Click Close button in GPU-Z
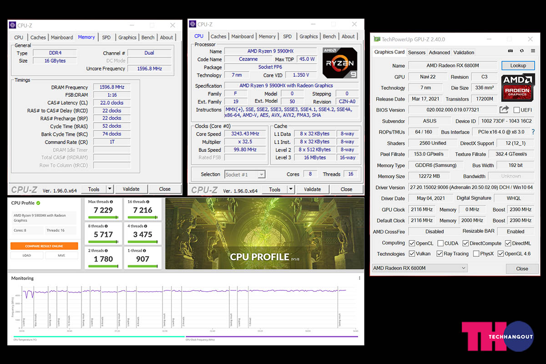The image size is (546, 364). (x=522, y=269)
